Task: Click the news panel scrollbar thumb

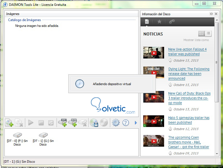Action: pos(217,62)
